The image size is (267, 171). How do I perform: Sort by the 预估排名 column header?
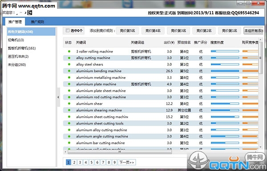click(184, 43)
